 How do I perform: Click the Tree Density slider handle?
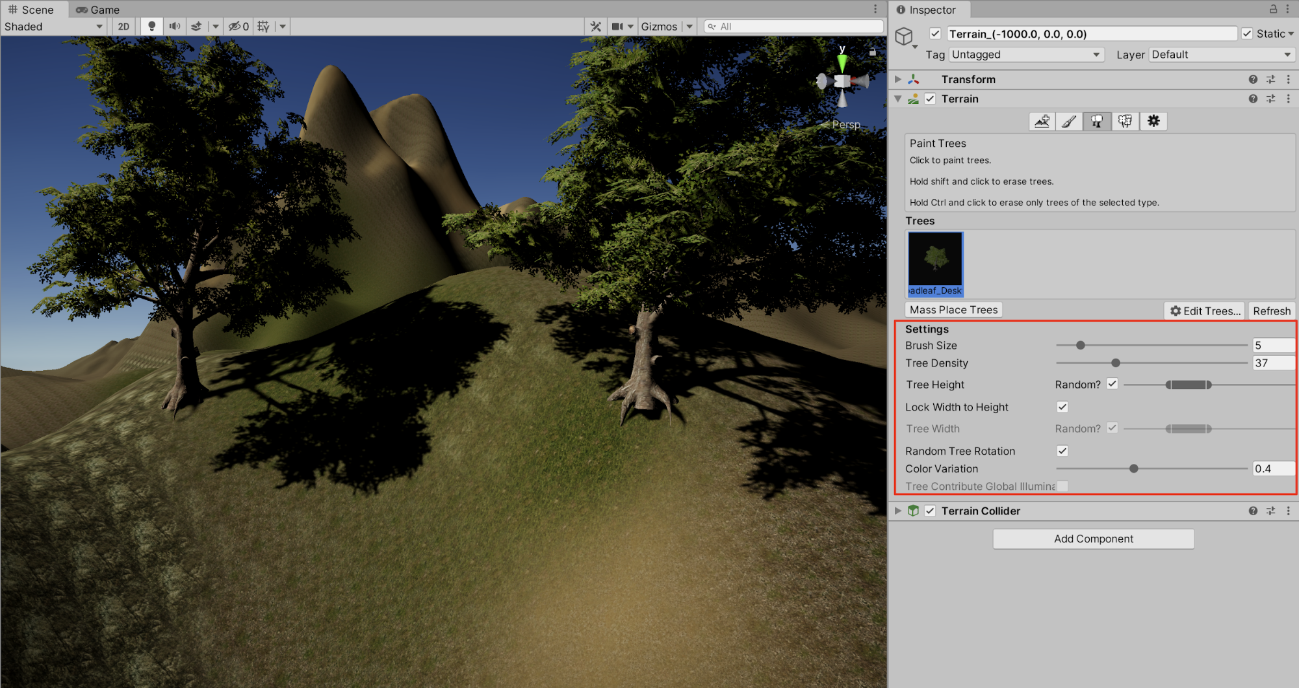pyautogui.click(x=1116, y=363)
